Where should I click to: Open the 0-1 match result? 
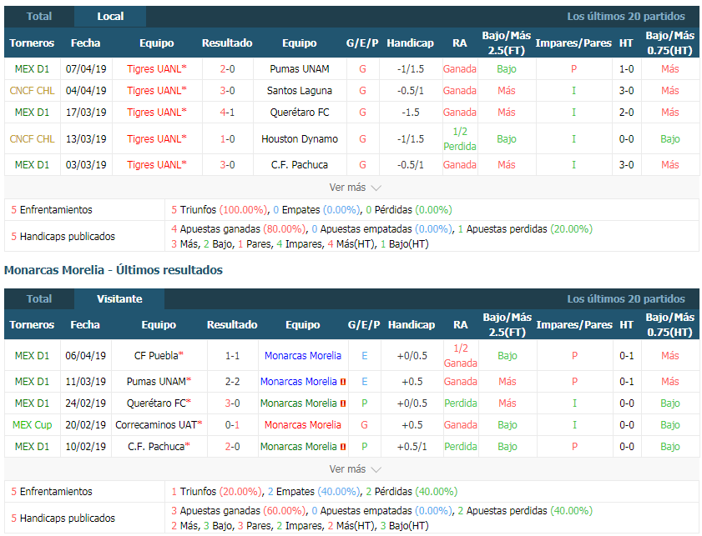(x=232, y=424)
